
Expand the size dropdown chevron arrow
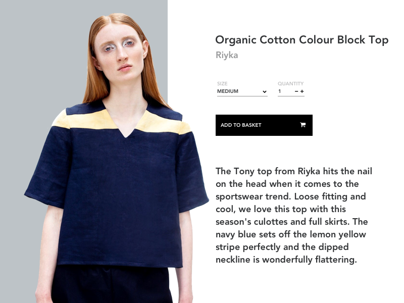(x=264, y=92)
